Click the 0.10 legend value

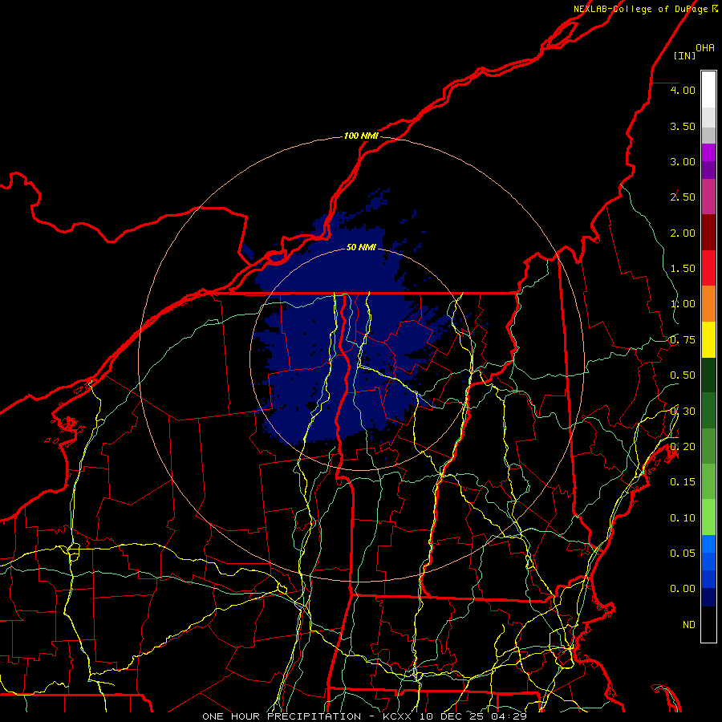pyautogui.click(x=683, y=518)
